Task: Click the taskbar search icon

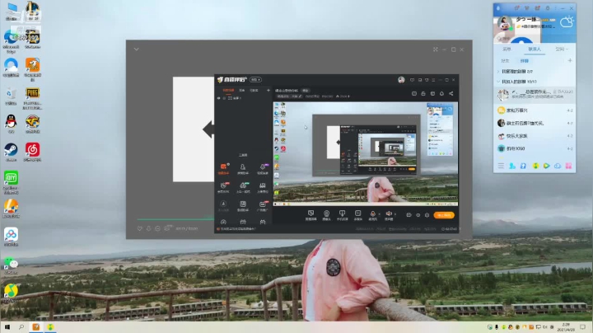Action: coord(21,327)
